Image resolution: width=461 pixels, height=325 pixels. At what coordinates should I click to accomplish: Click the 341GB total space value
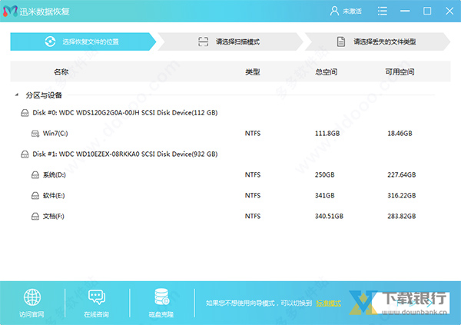[324, 195]
